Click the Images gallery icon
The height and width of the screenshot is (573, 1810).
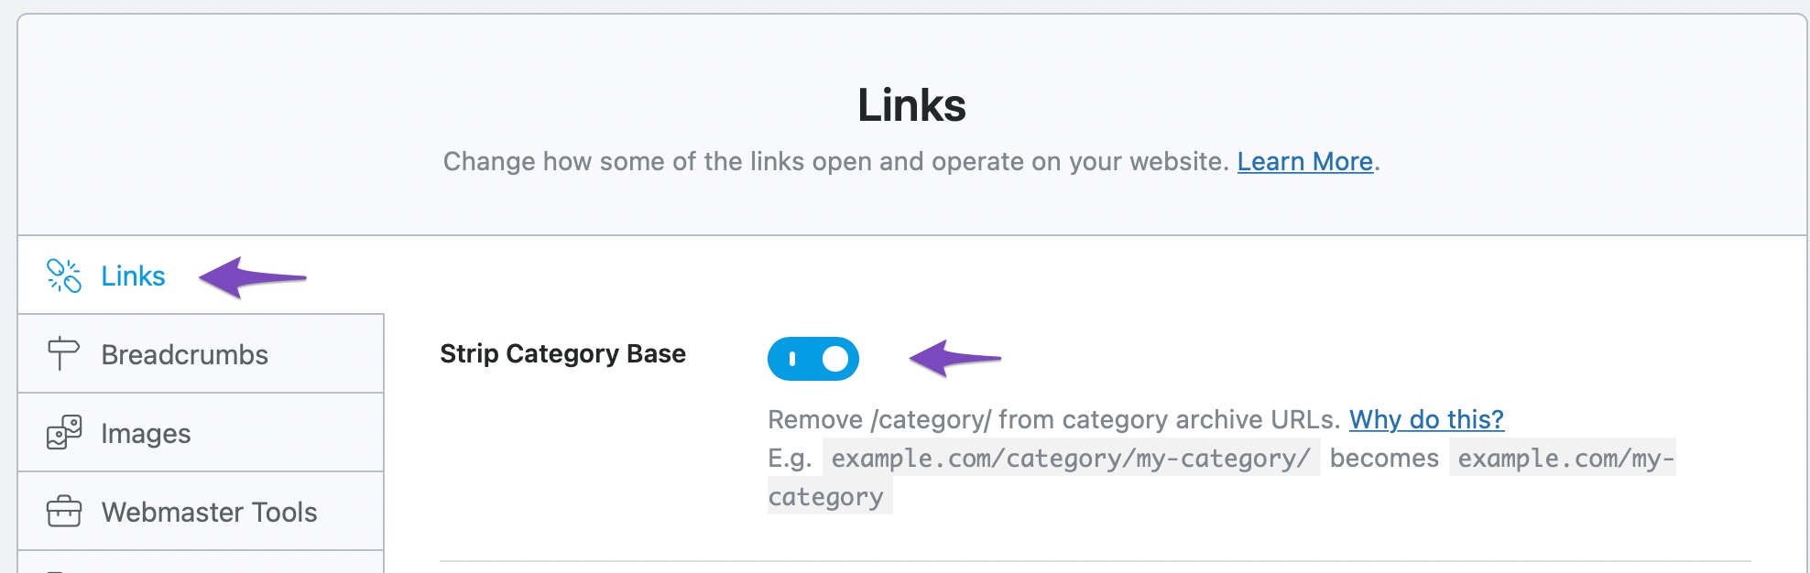click(64, 432)
